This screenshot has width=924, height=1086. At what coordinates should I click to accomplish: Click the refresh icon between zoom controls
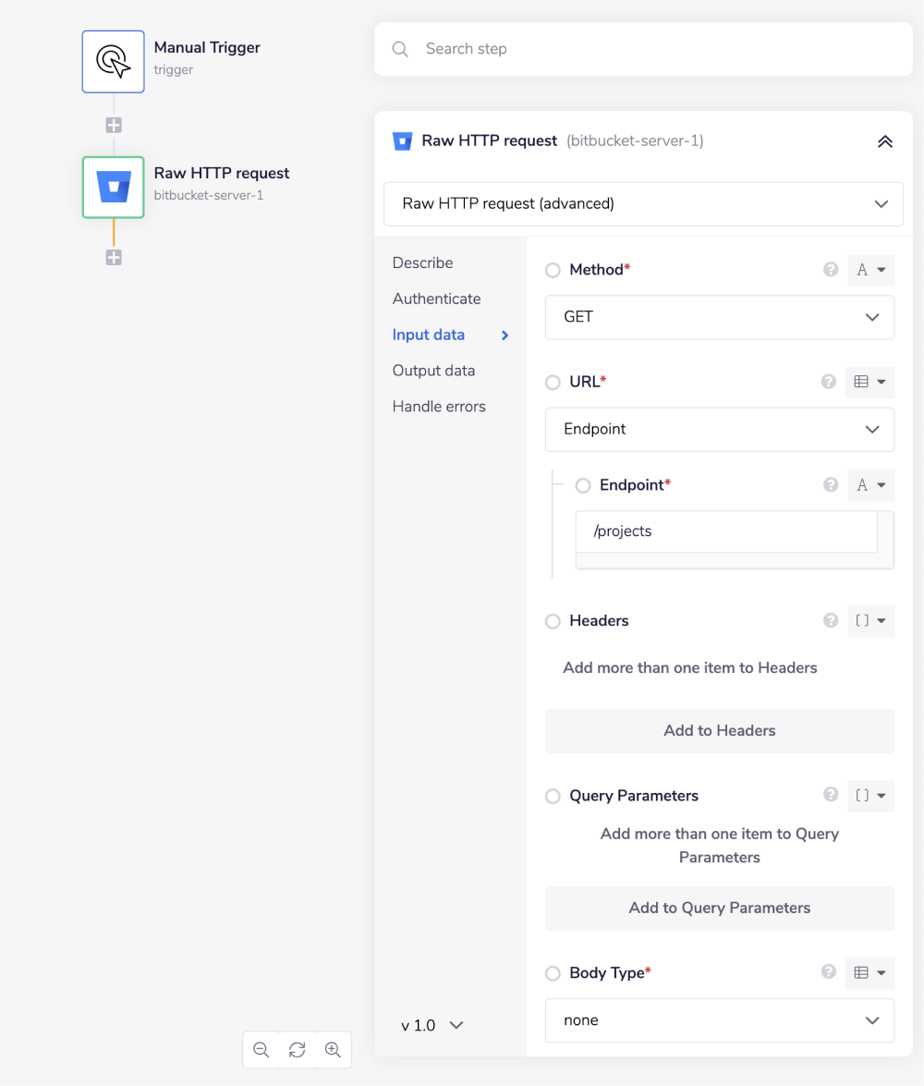pos(297,1049)
